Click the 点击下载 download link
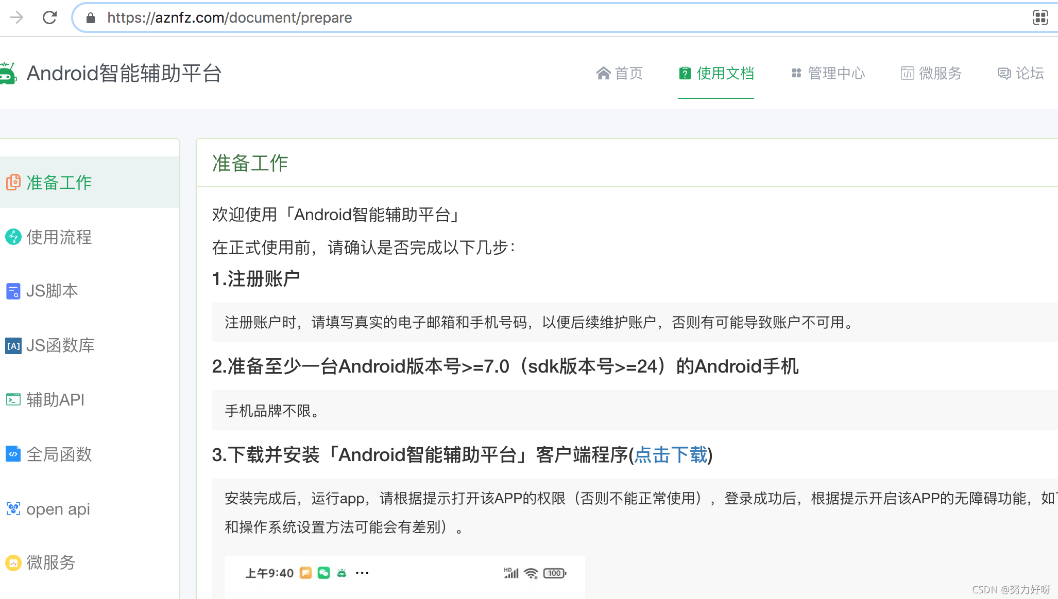Image resolution: width=1058 pixels, height=599 pixels. coord(671,455)
